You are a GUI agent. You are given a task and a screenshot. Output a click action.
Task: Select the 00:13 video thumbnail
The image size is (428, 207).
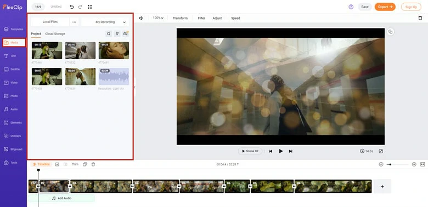(x=47, y=50)
